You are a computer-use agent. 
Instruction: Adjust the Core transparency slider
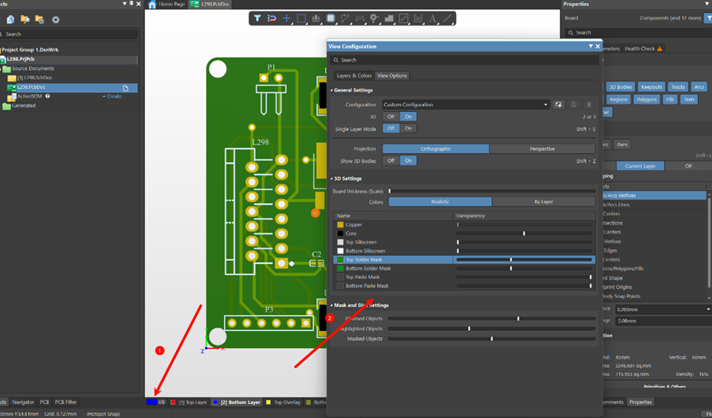(x=524, y=234)
